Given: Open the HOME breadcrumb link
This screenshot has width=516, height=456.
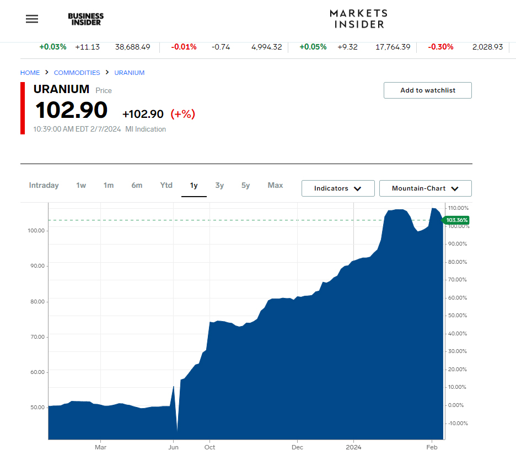Looking at the screenshot, I should [x=30, y=72].
